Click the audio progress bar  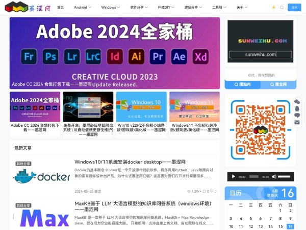tap(253, 177)
